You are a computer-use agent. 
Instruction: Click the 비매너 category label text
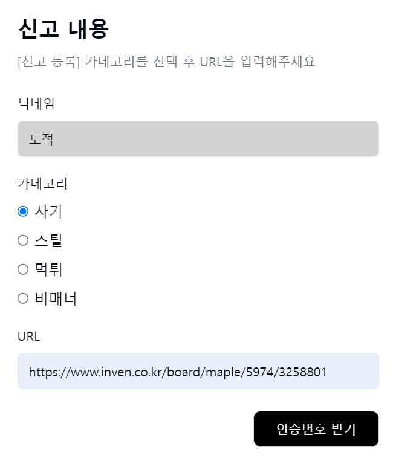pos(56,298)
